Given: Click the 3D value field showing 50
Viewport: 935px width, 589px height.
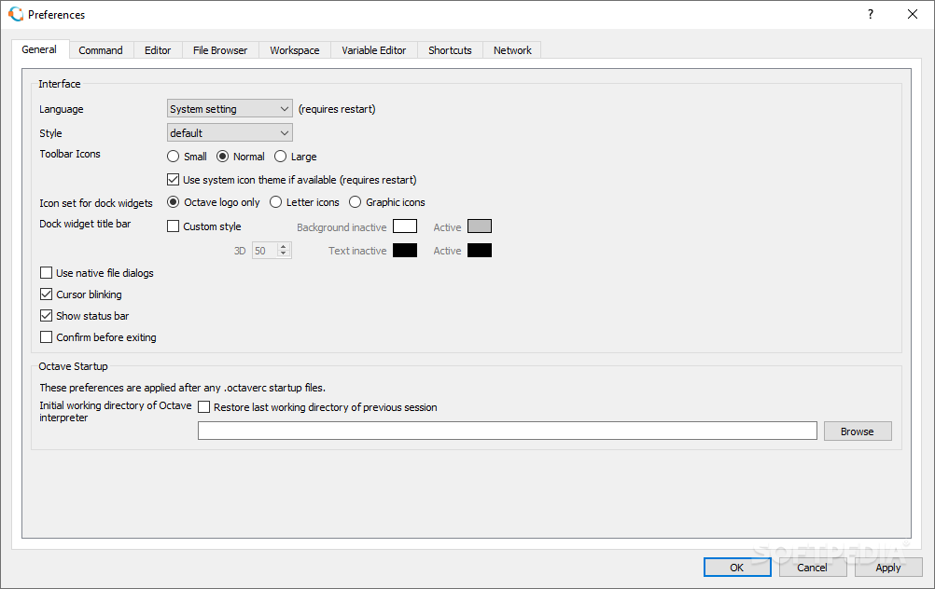Looking at the screenshot, I should point(265,251).
